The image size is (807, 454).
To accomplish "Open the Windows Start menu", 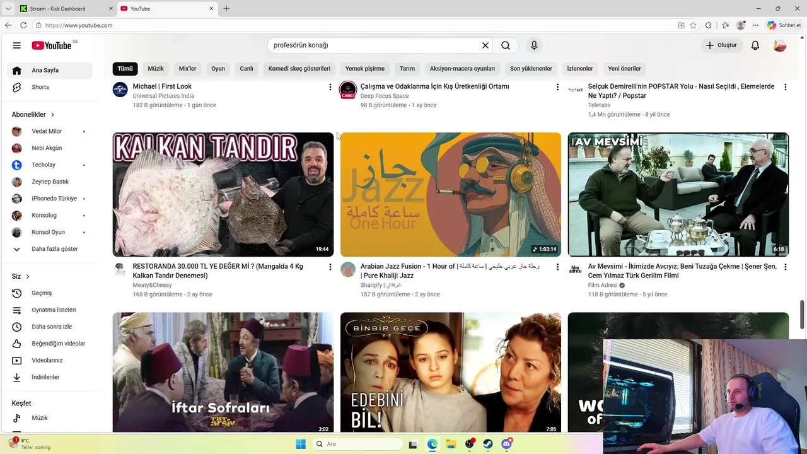I will coord(301,444).
